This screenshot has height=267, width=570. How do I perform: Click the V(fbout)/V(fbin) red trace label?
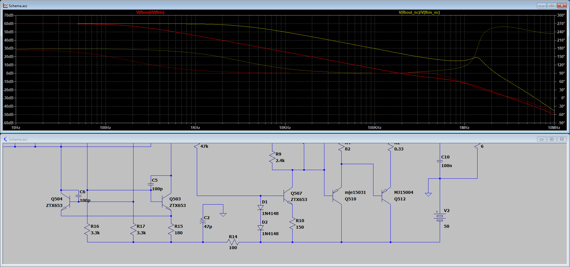pyautogui.click(x=150, y=12)
